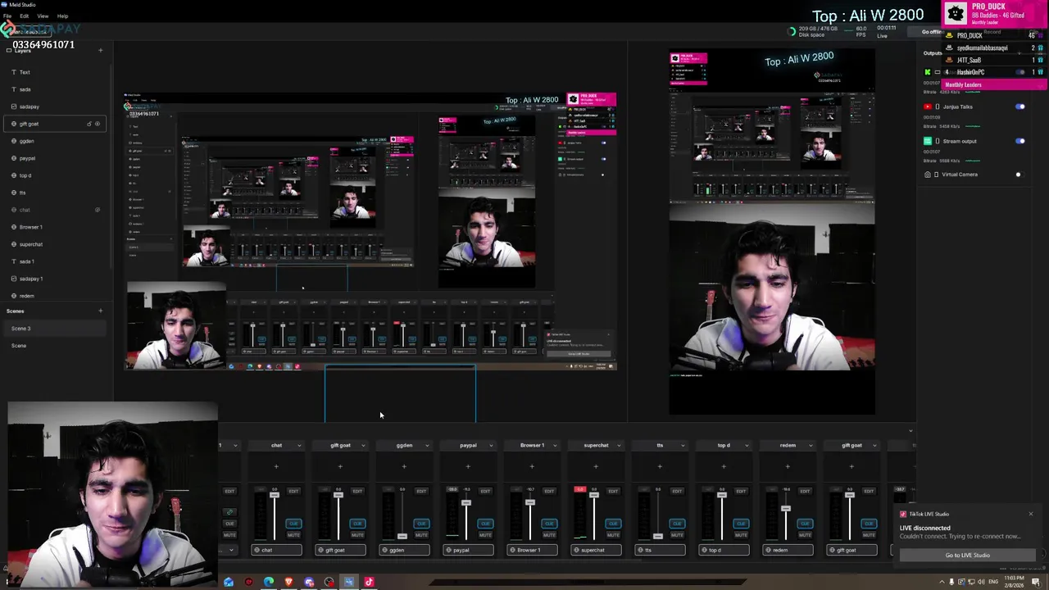Click the green Stream output platform icon
Image resolution: width=1049 pixels, height=590 pixels.
[928, 141]
